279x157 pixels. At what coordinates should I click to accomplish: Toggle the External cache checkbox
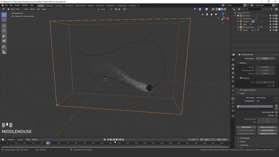tap(276, 116)
